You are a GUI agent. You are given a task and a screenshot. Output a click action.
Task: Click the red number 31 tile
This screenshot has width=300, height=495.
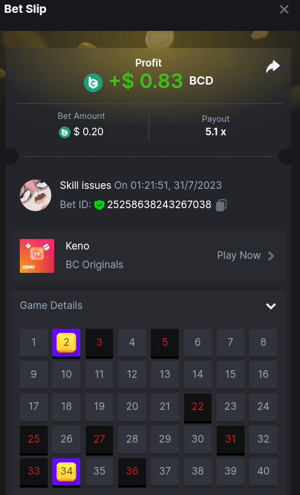(x=231, y=440)
